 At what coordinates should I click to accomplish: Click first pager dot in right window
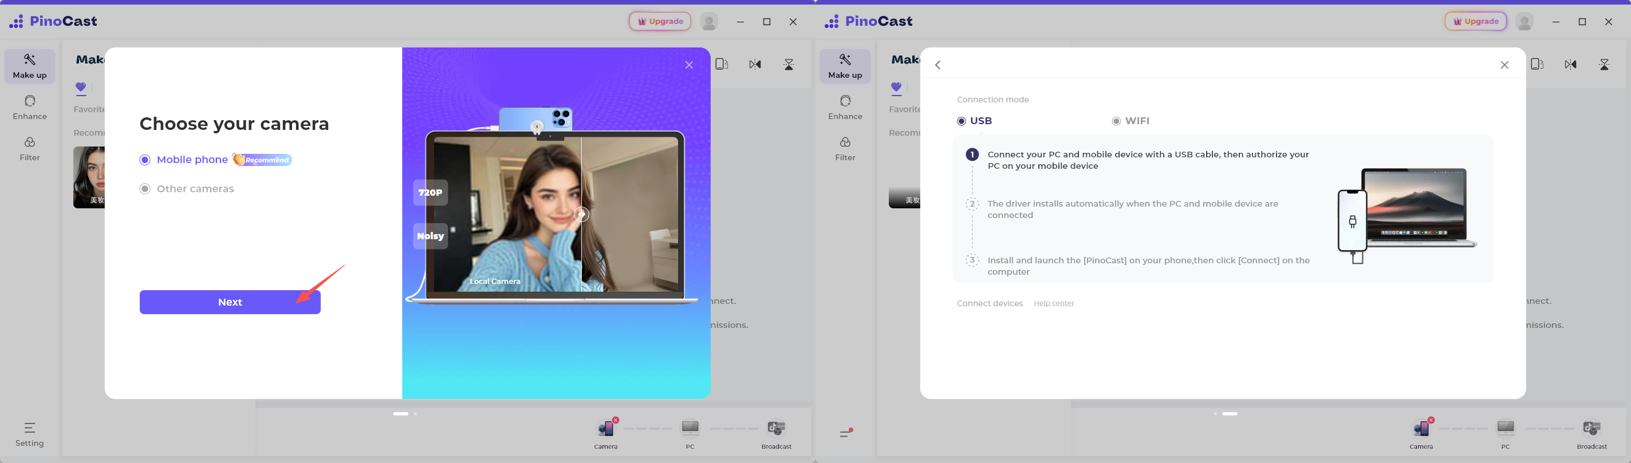(1216, 414)
